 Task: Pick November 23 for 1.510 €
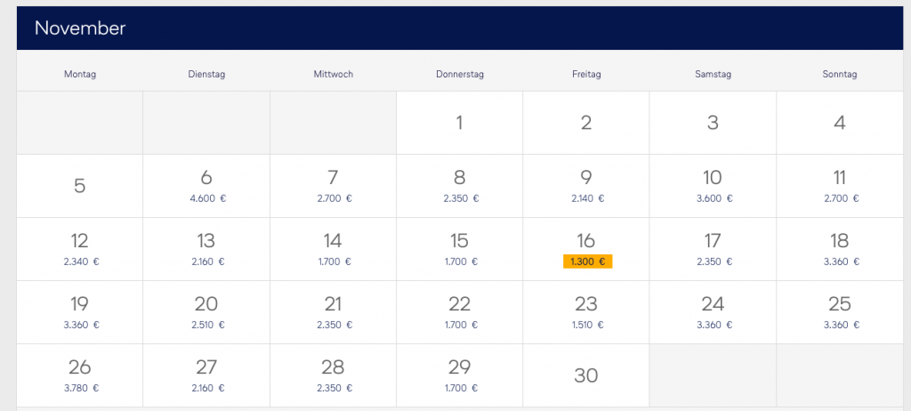click(586, 312)
